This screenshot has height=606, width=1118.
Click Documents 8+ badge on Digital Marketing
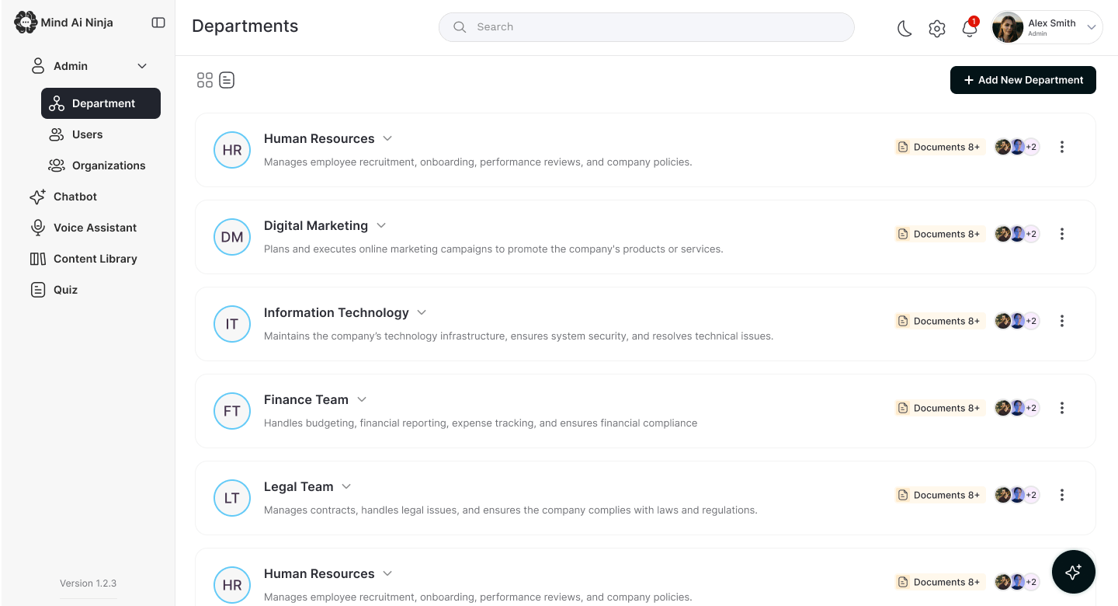point(939,234)
